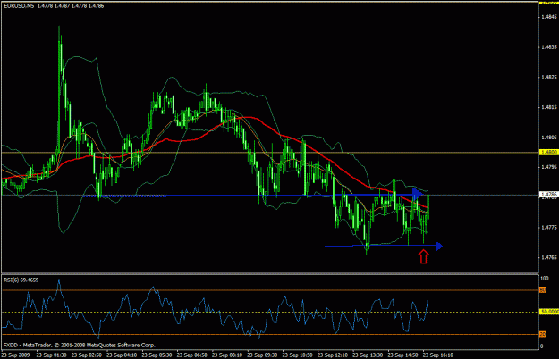
Task: Select the 1.4765 price axis label
Action: (x=548, y=257)
